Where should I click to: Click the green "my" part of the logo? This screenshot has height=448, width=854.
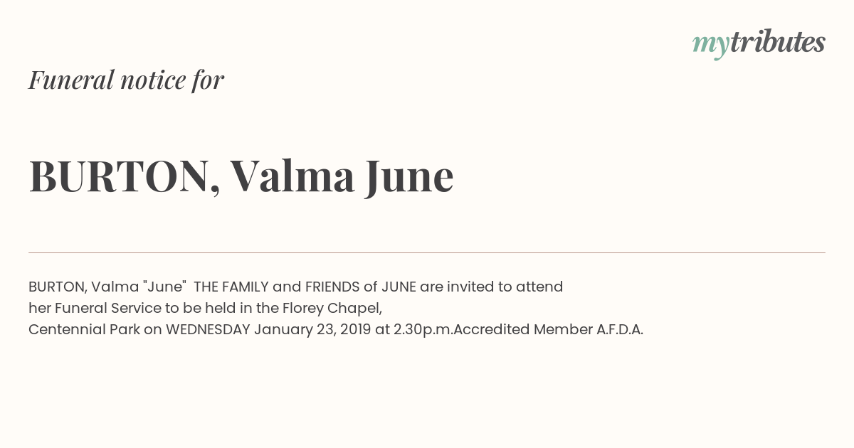point(710,45)
